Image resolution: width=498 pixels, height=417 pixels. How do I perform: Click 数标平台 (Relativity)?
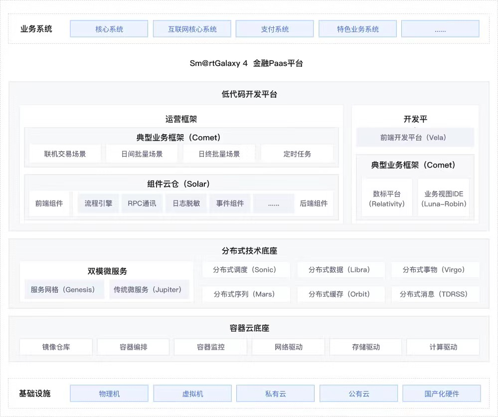[x=387, y=199]
